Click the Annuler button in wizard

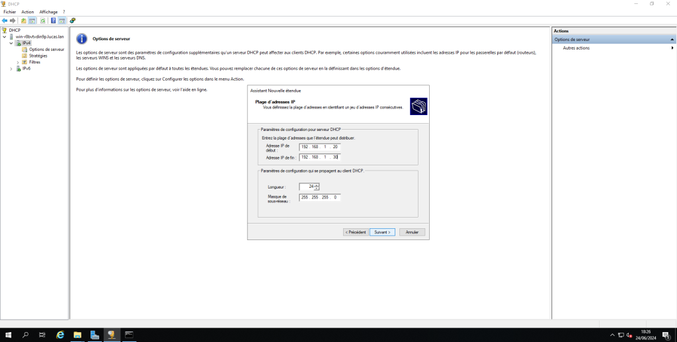click(x=412, y=232)
